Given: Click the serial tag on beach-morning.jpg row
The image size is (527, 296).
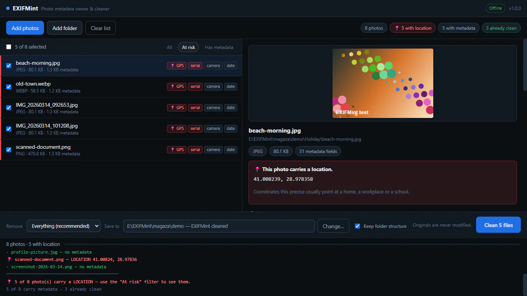Looking at the screenshot, I should click(x=195, y=66).
